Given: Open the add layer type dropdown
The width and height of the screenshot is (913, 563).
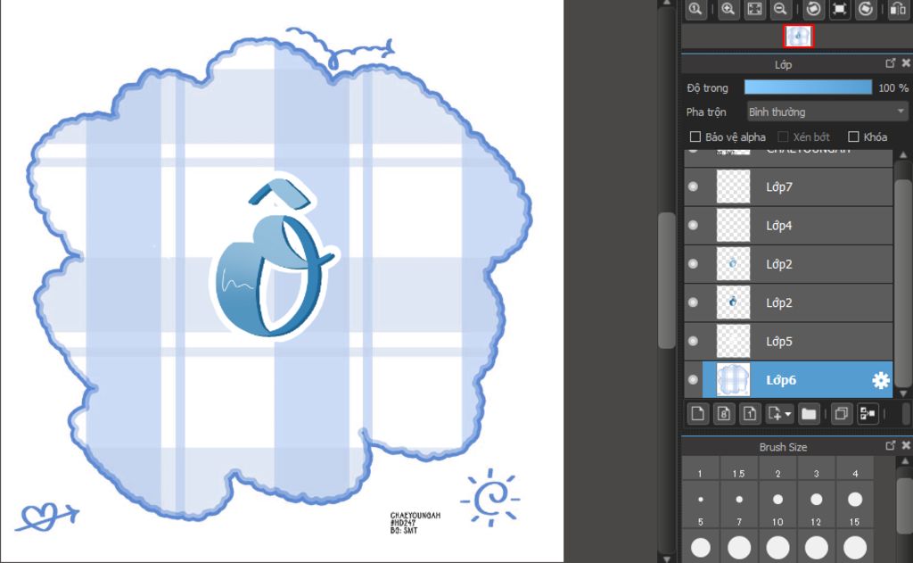Looking at the screenshot, I should coord(779,414).
